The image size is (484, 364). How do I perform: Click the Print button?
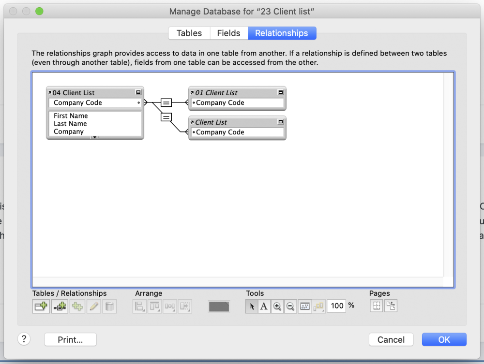point(70,339)
